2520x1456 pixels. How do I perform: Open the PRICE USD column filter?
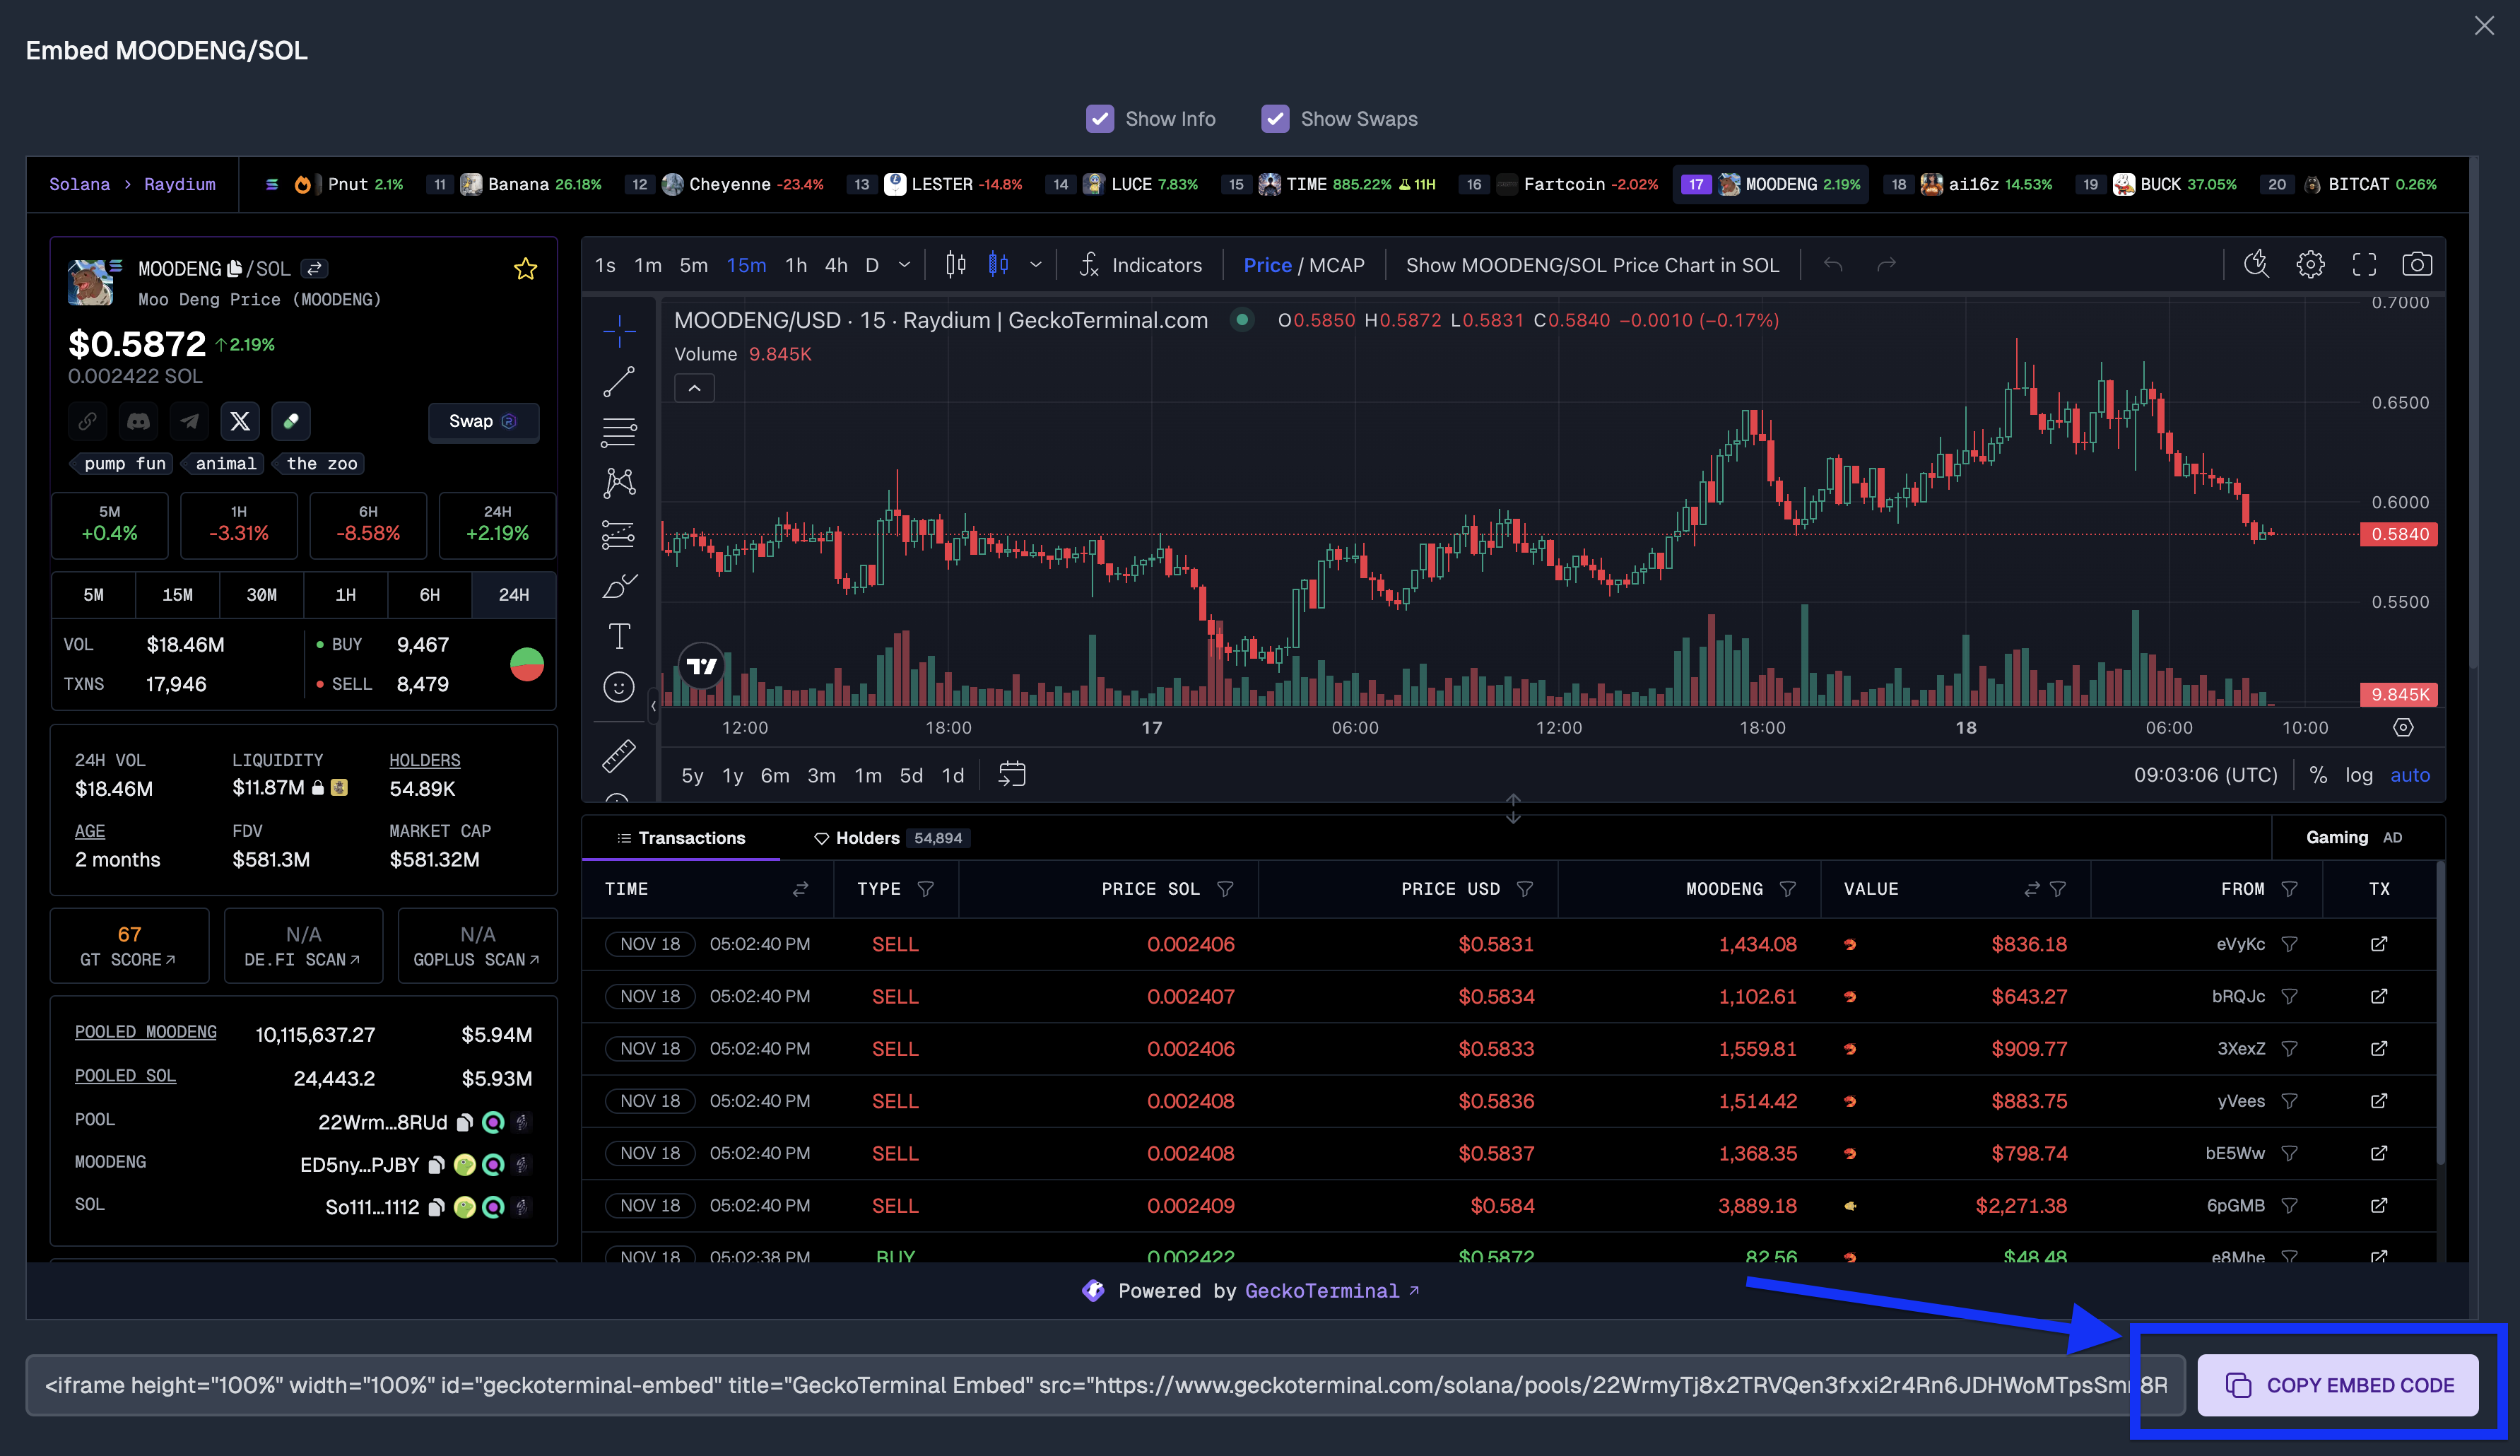[1524, 889]
